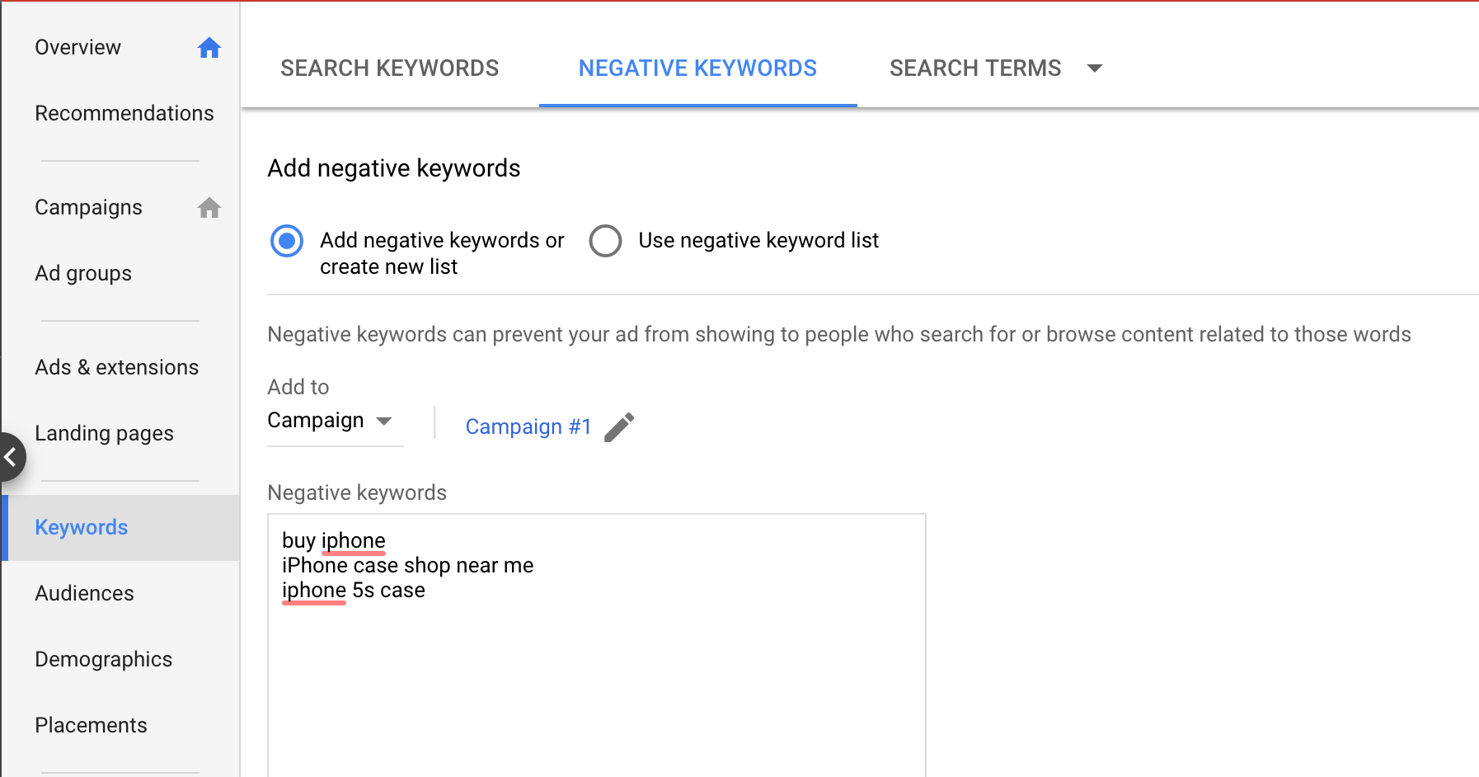
Task: Go to the Search Terms tab
Action: (x=974, y=68)
